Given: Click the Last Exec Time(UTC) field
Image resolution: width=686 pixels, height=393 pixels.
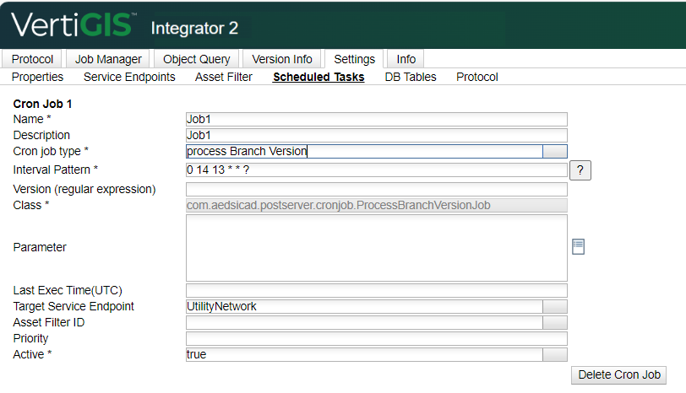Looking at the screenshot, I should pos(376,290).
